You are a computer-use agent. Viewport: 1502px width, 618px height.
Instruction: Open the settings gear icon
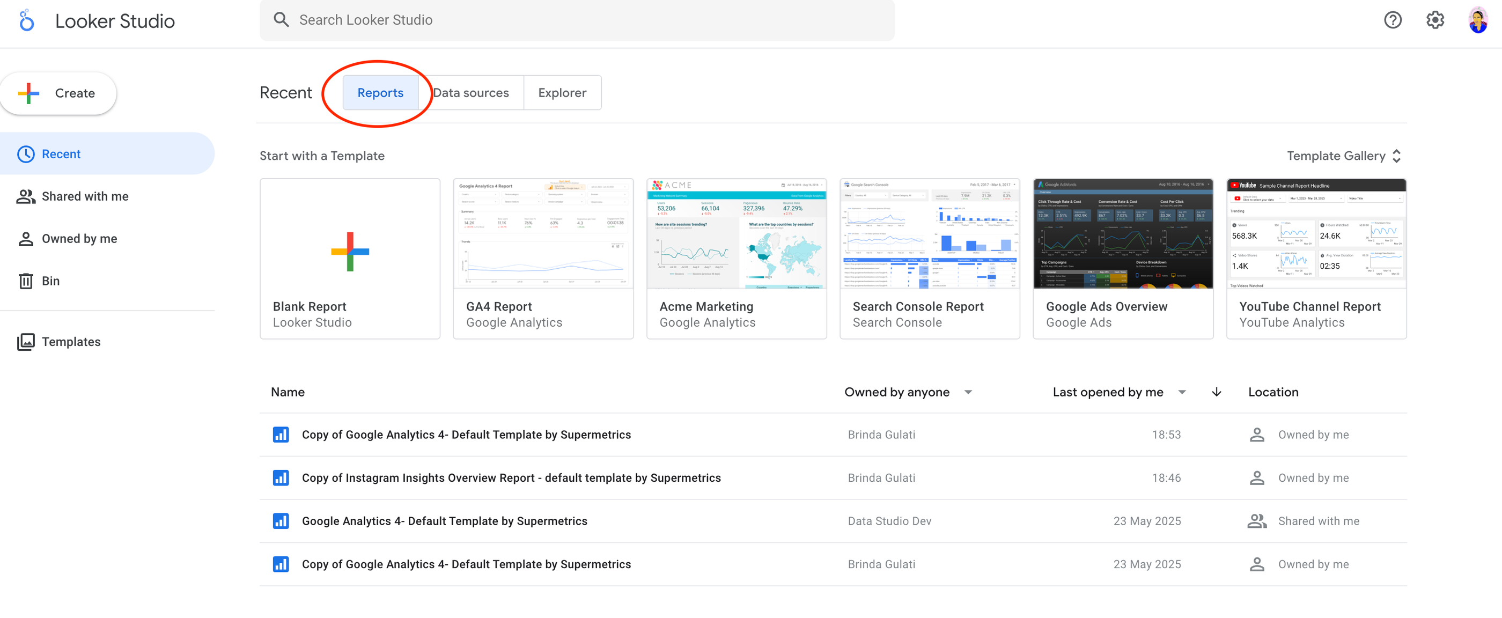coord(1435,20)
